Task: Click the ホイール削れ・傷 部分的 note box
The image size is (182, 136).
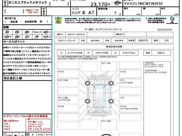Action: [130, 108]
